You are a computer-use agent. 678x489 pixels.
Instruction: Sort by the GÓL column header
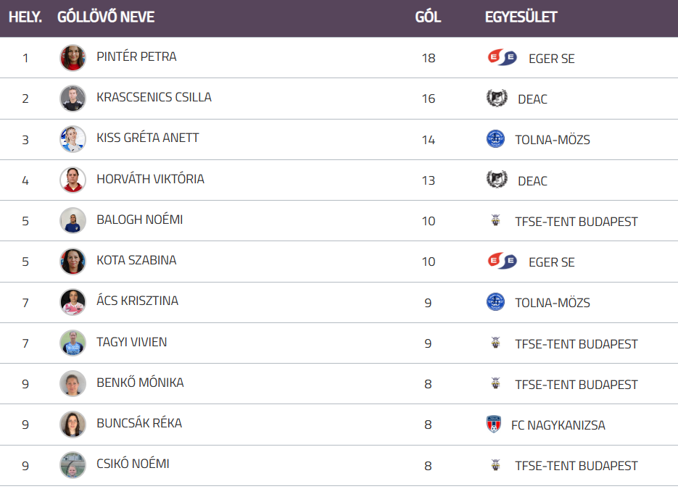[428, 17]
